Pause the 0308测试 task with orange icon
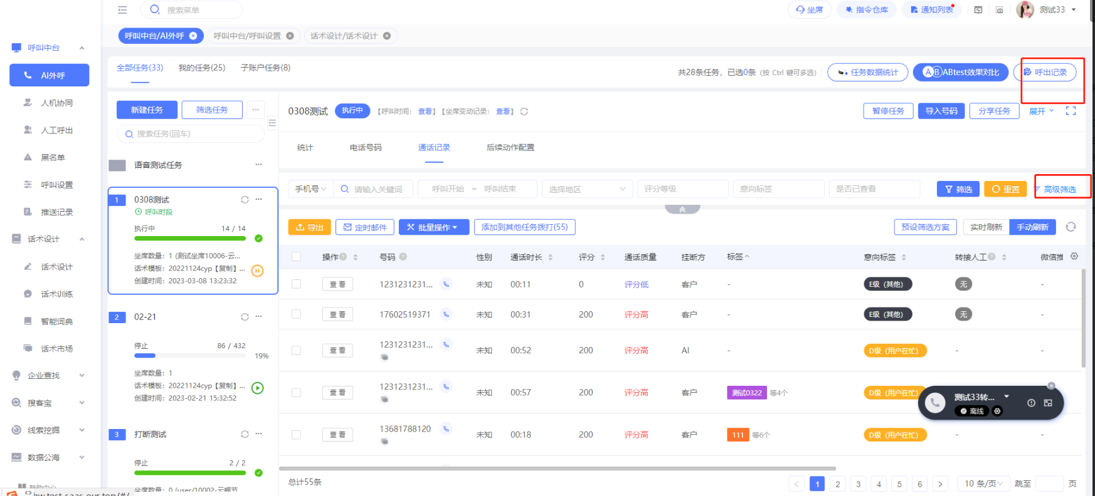The width and height of the screenshot is (1095, 496). pos(257,271)
